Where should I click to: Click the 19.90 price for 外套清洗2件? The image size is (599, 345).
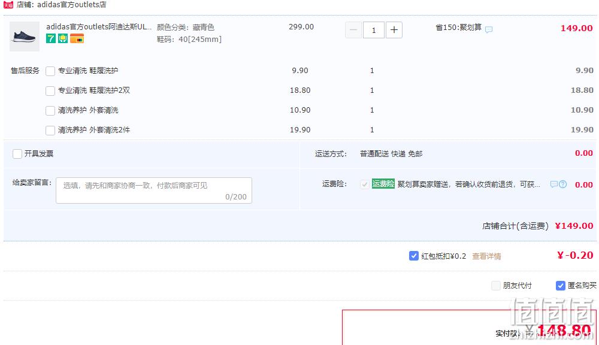point(300,130)
